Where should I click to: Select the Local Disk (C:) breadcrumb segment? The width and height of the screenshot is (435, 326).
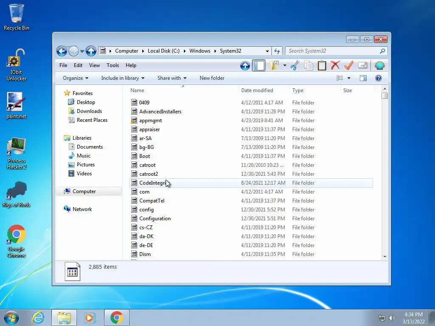click(x=164, y=51)
